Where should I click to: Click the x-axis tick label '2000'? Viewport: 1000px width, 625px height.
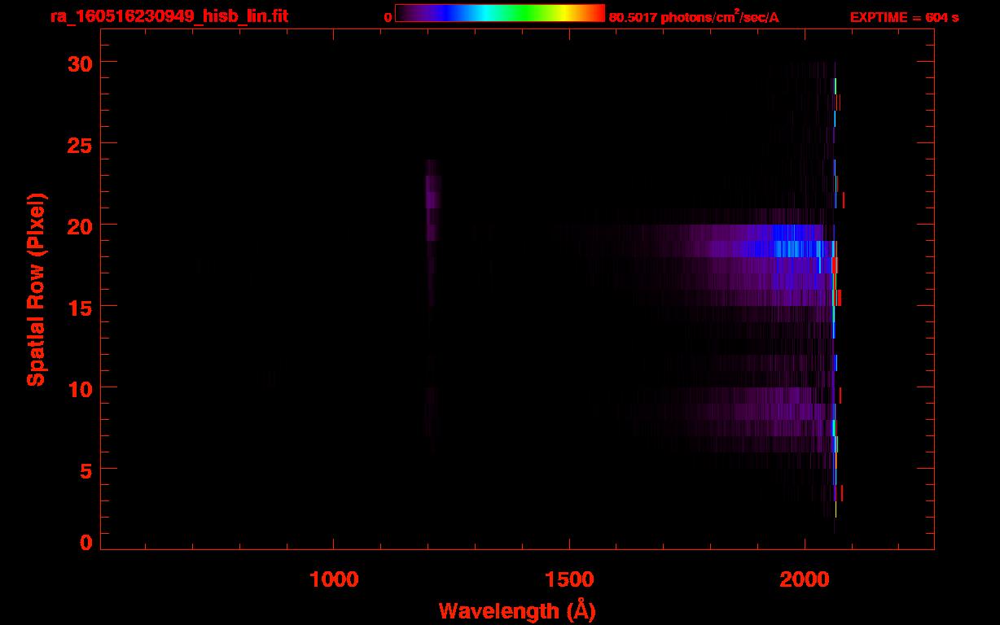click(805, 579)
